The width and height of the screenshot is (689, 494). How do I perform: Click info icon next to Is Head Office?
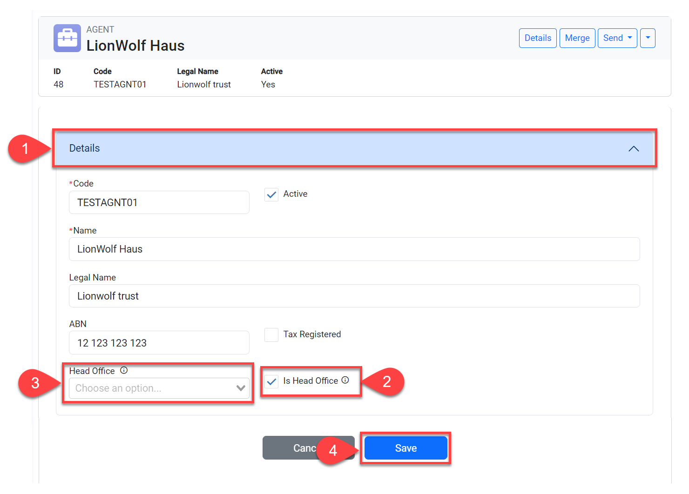[x=345, y=380]
